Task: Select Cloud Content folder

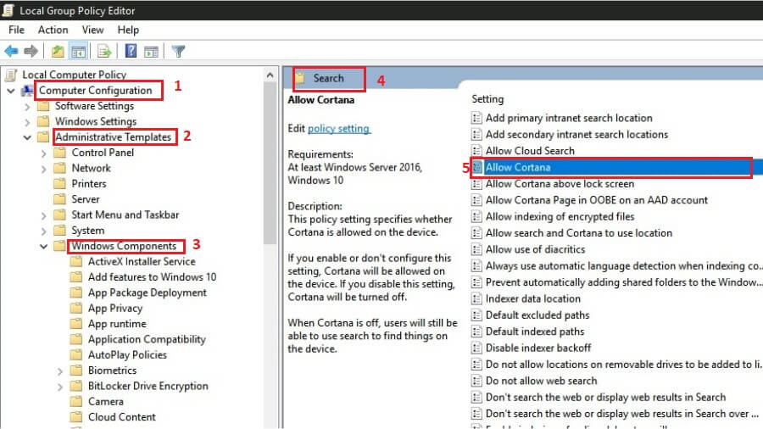Action: [121, 417]
